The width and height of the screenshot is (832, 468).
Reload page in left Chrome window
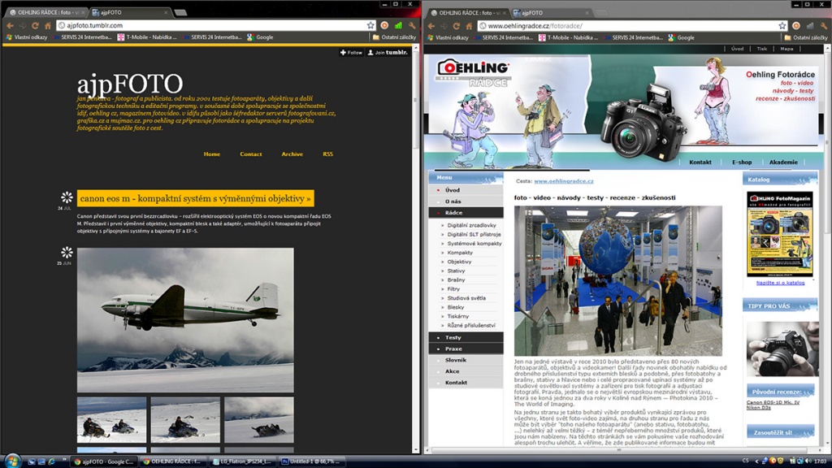(x=35, y=25)
